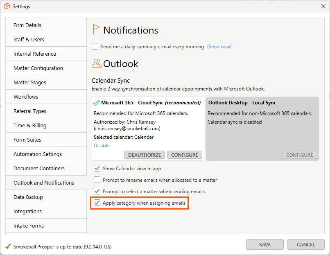
Task: Click the Outlook heading text
Action: point(121,64)
